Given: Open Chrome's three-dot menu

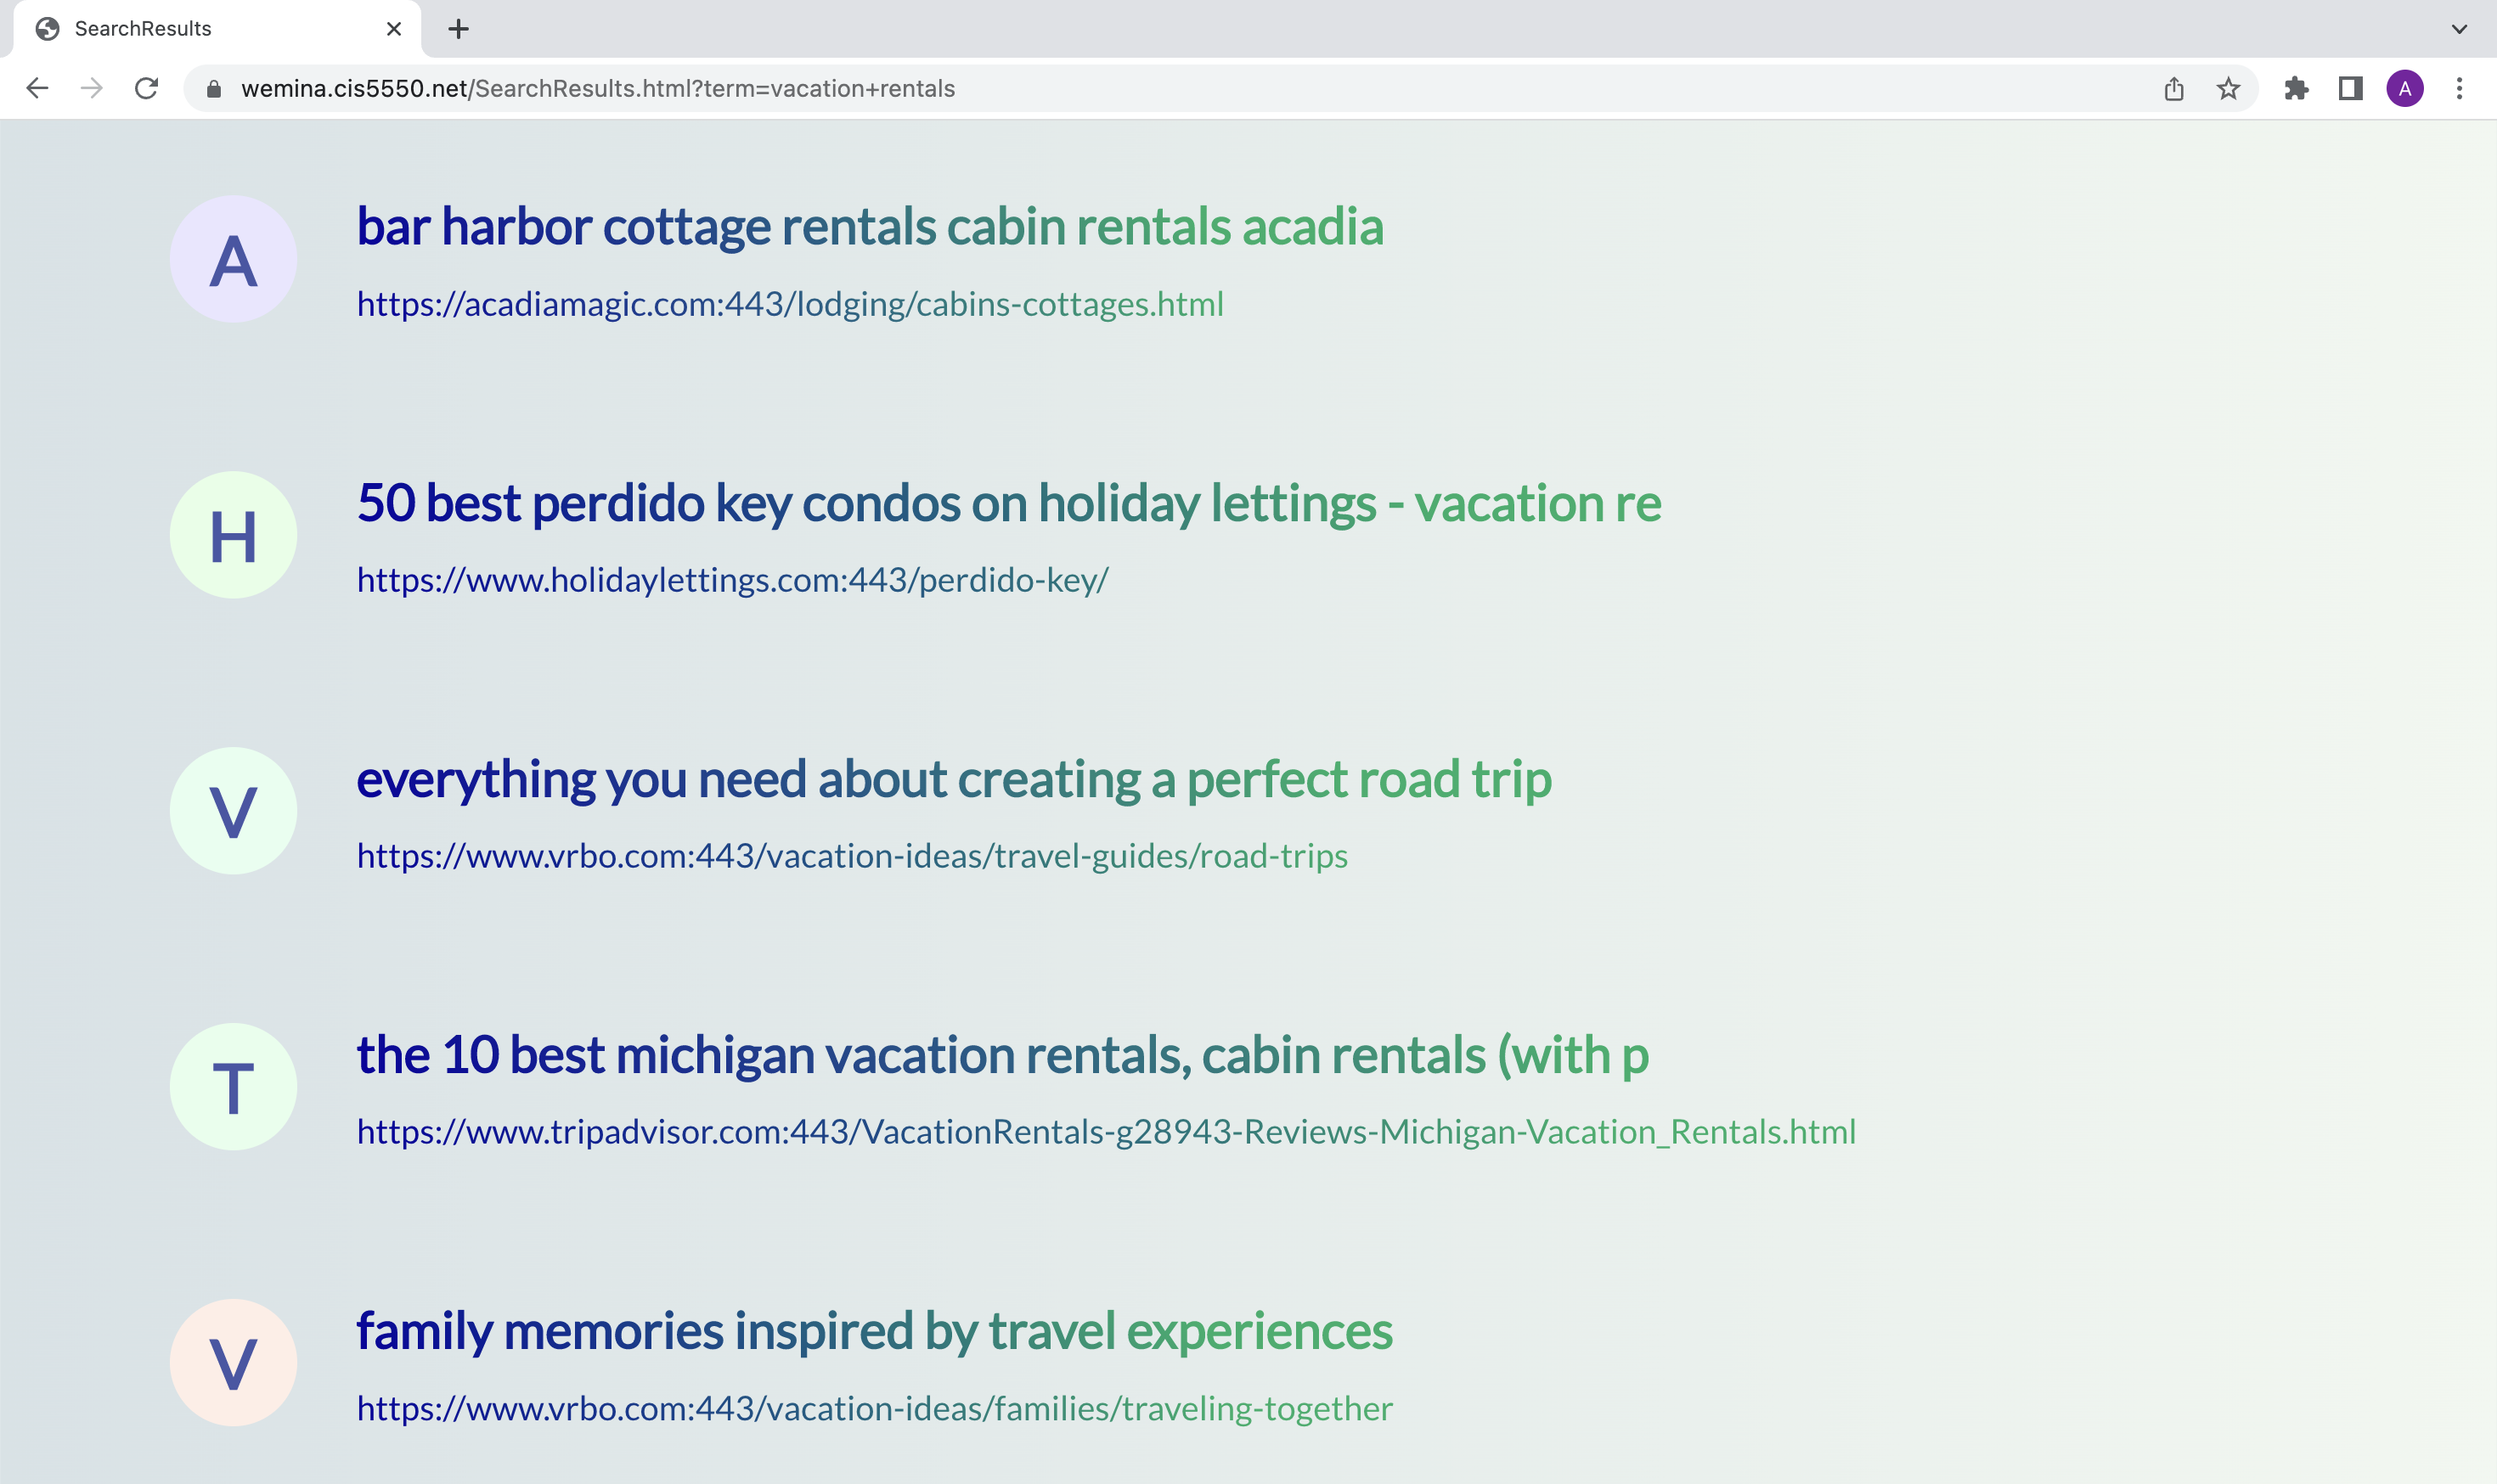Looking at the screenshot, I should [x=2460, y=89].
